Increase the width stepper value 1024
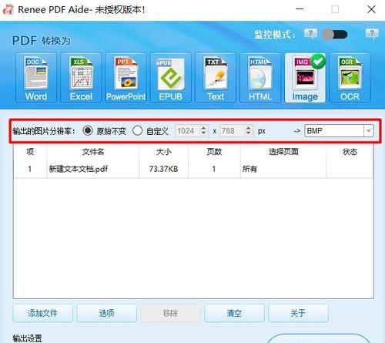Image resolution: width=385 pixels, height=343 pixels. (203, 128)
